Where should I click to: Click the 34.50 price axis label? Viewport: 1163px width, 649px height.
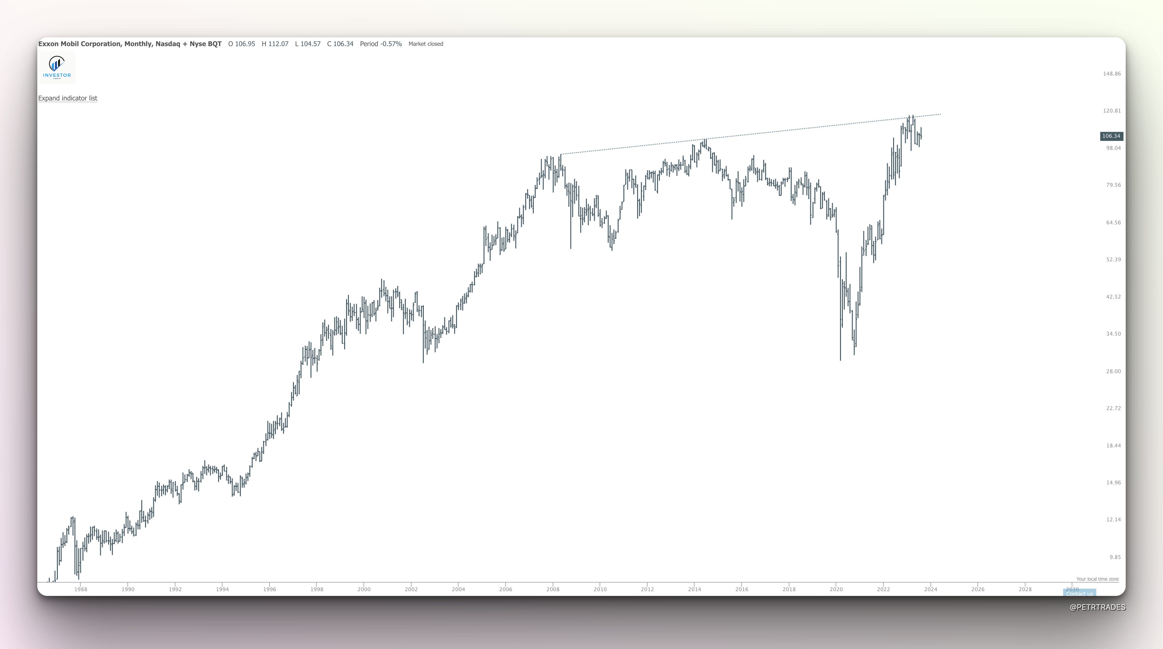(x=1113, y=334)
